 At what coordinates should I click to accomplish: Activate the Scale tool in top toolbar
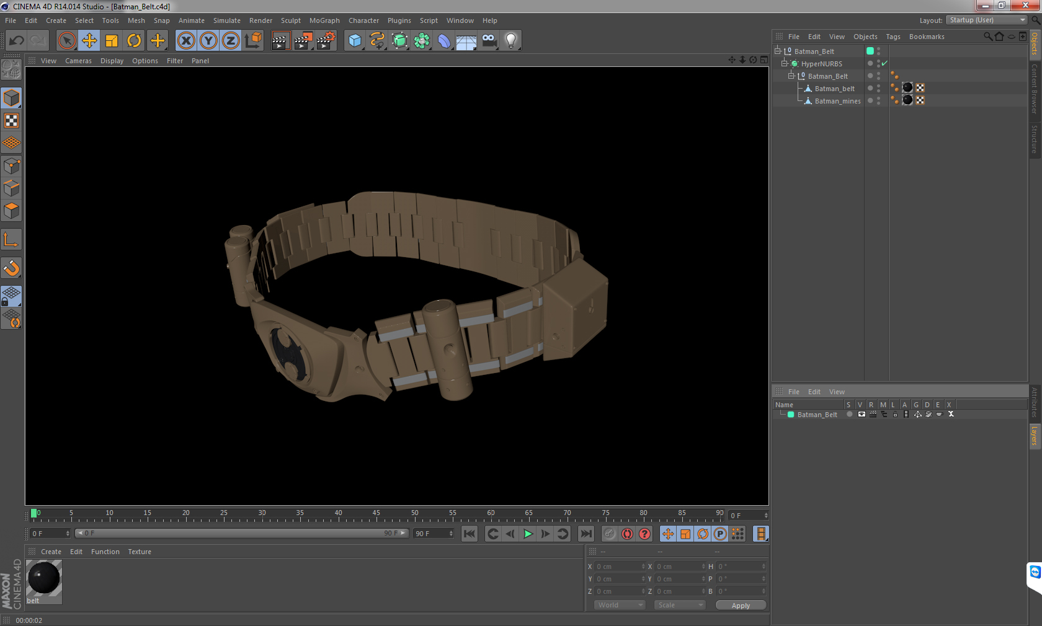[x=112, y=41]
